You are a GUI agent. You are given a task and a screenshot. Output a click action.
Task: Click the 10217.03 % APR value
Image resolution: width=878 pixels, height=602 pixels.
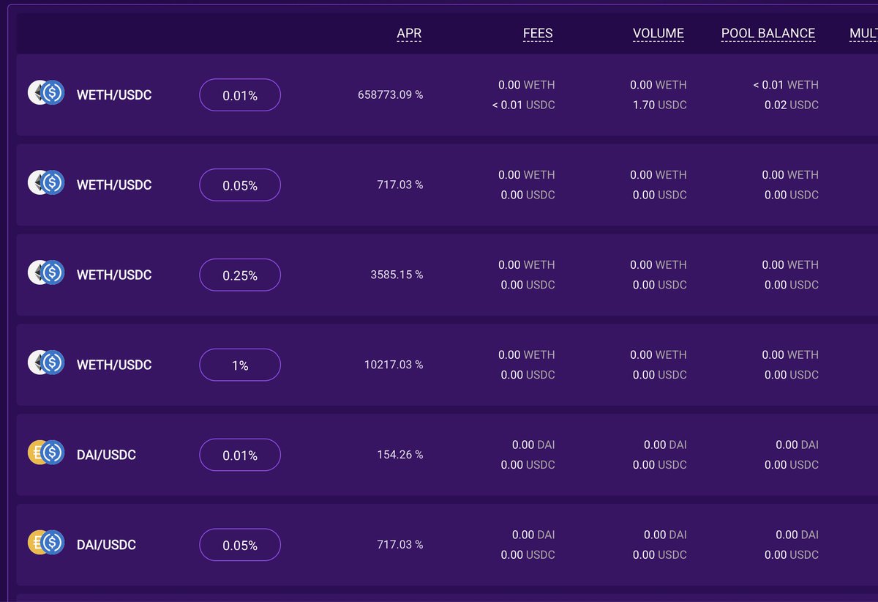(393, 365)
